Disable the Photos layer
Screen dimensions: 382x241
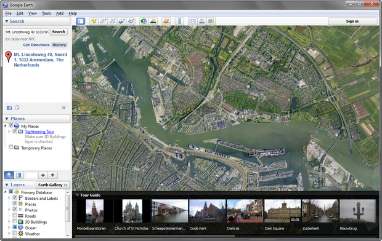pyautogui.click(x=15, y=209)
